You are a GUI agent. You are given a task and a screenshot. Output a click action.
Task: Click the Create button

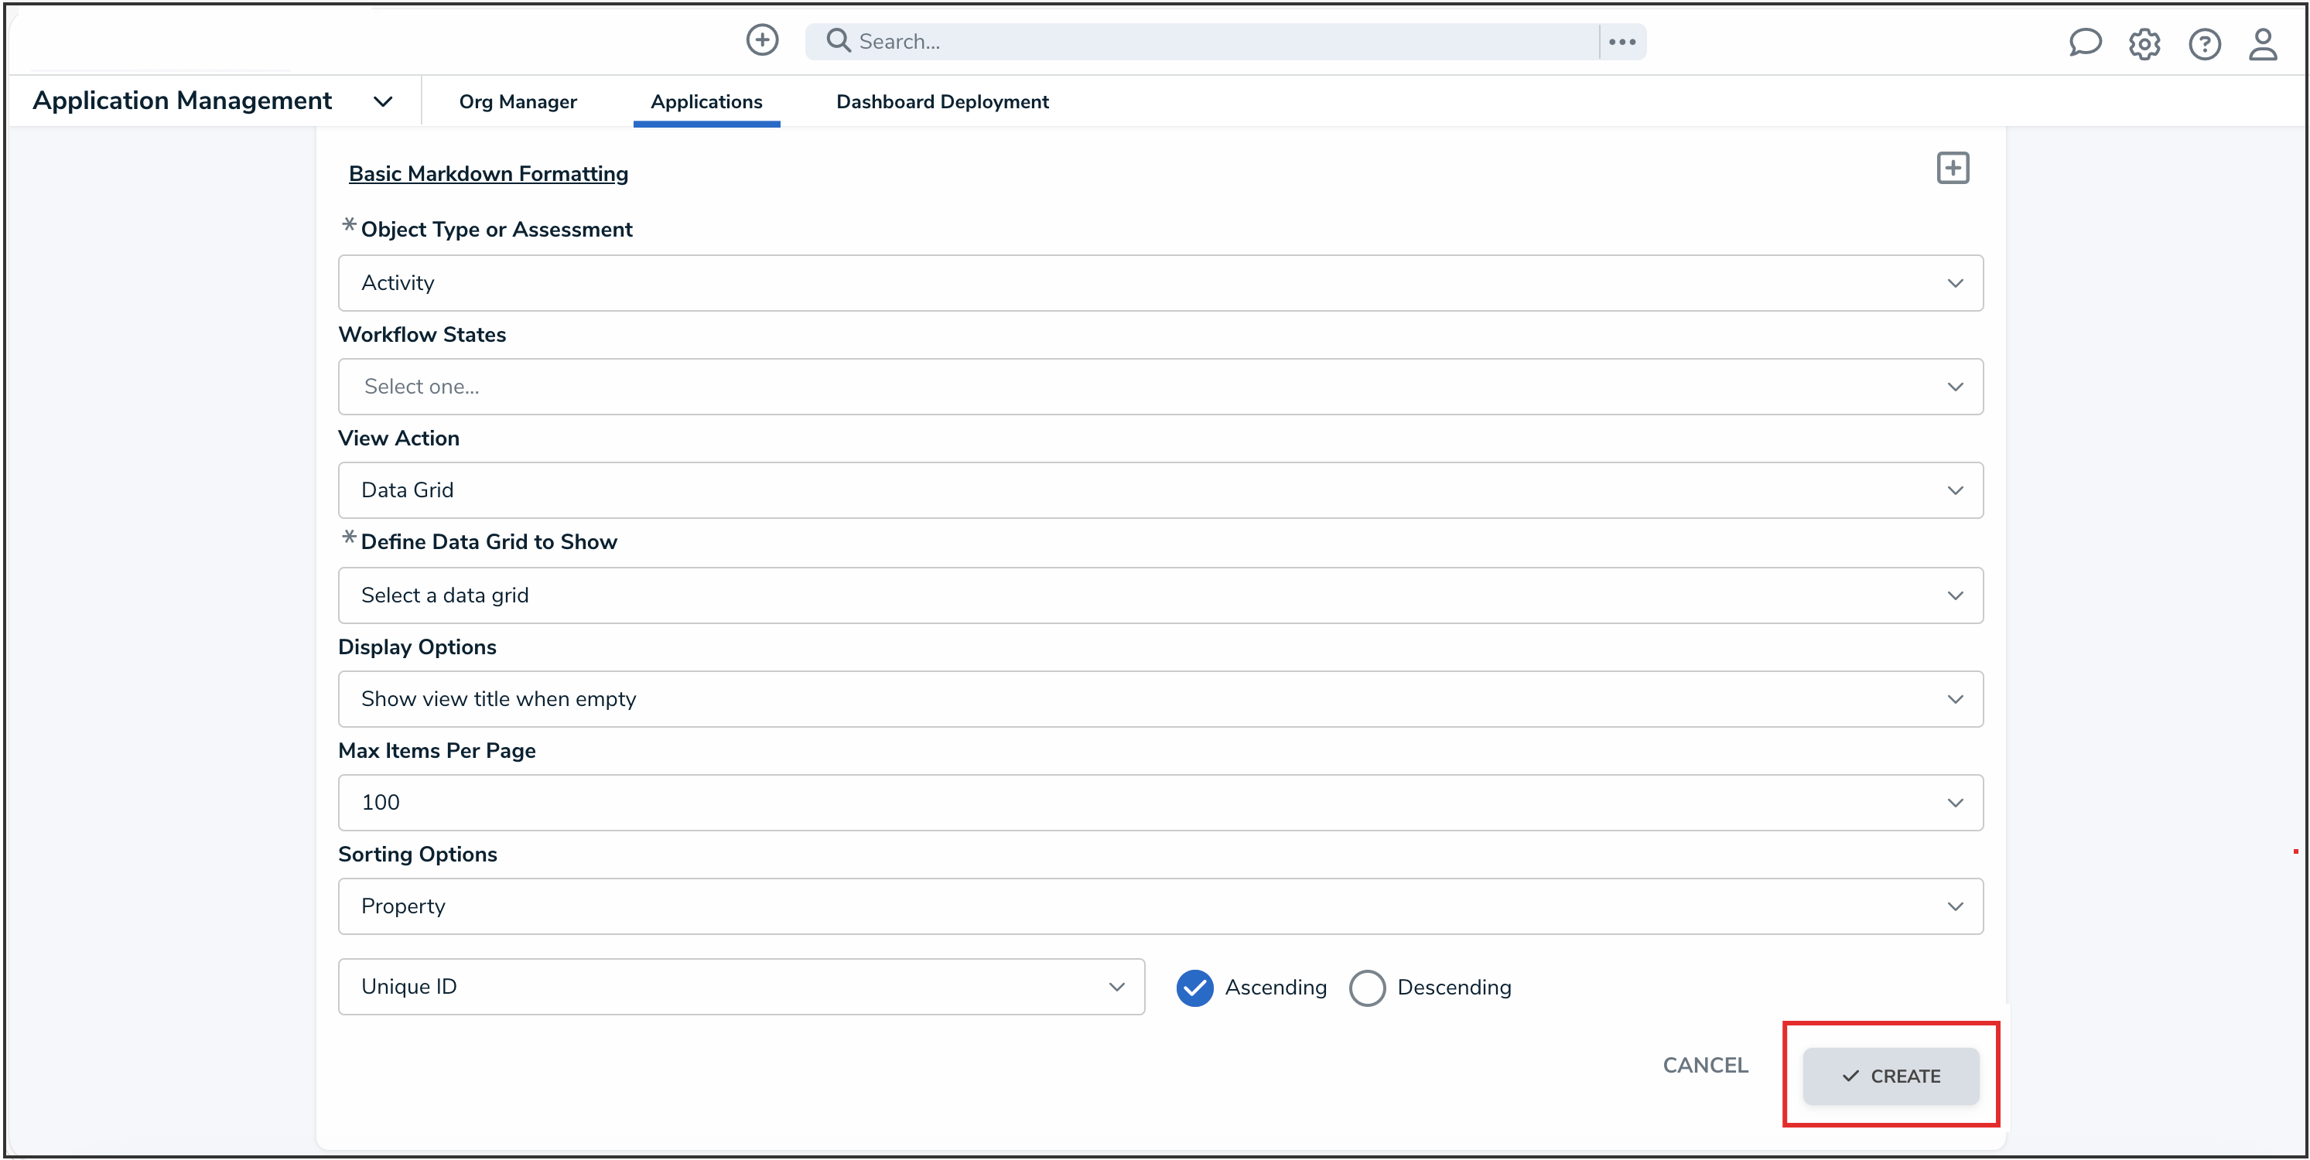(x=1891, y=1075)
